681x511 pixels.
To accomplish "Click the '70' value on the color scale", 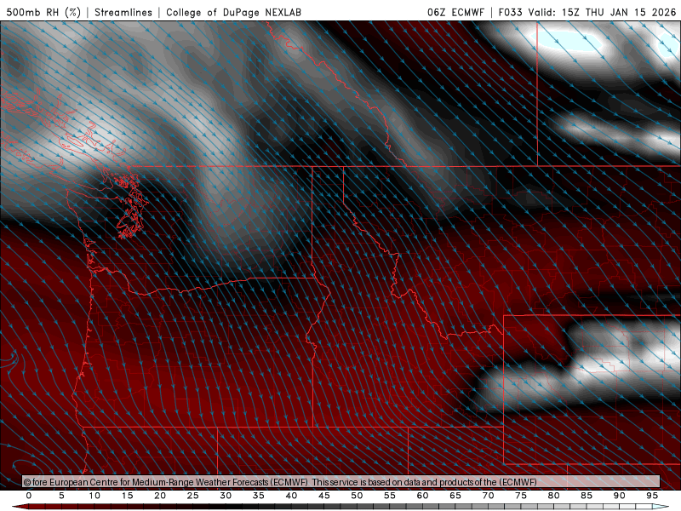I will 488,496.
